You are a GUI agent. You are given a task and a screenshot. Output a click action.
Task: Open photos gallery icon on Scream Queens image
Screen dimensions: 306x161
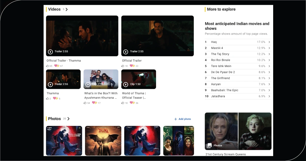click(x=209, y=146)
